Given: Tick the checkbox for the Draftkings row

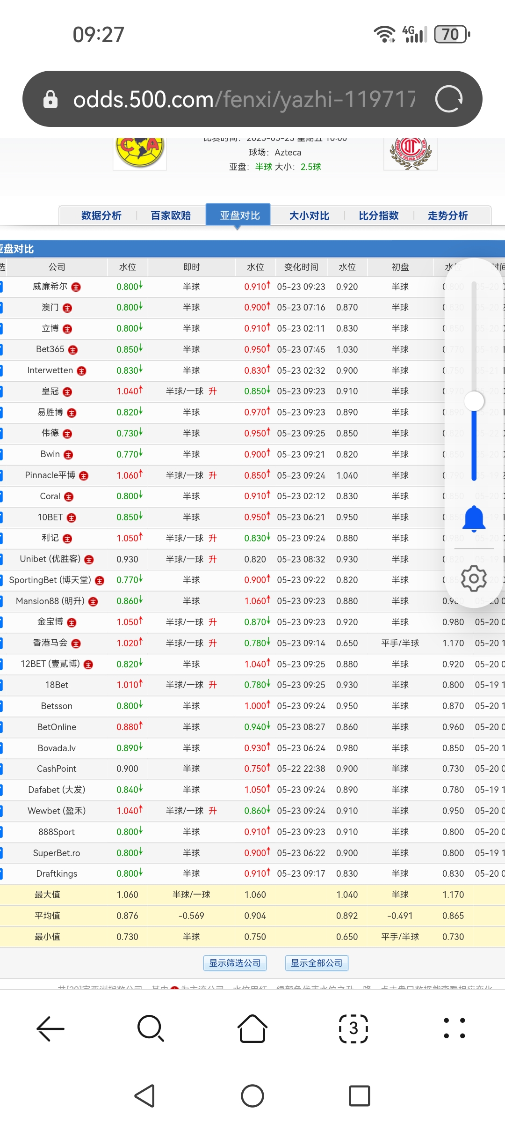Looking at the screenshot, I should pos(1,873).
